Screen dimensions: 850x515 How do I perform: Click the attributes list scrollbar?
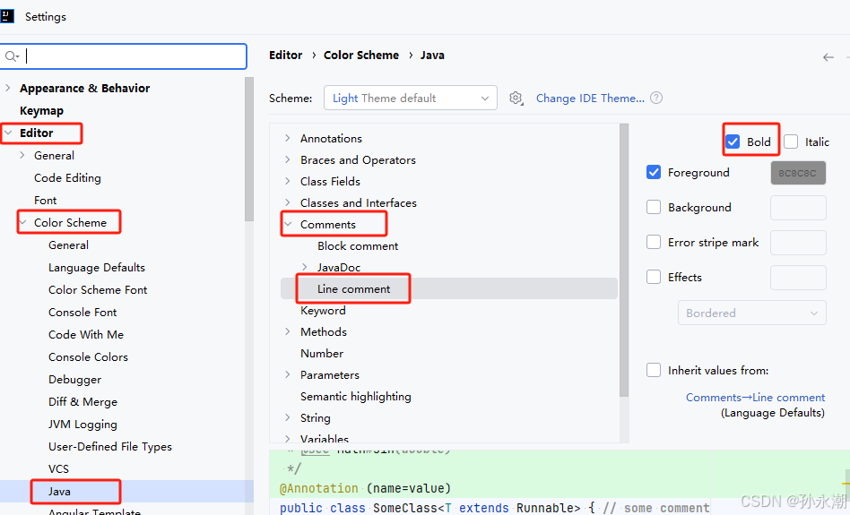click(x=624, y=260)
